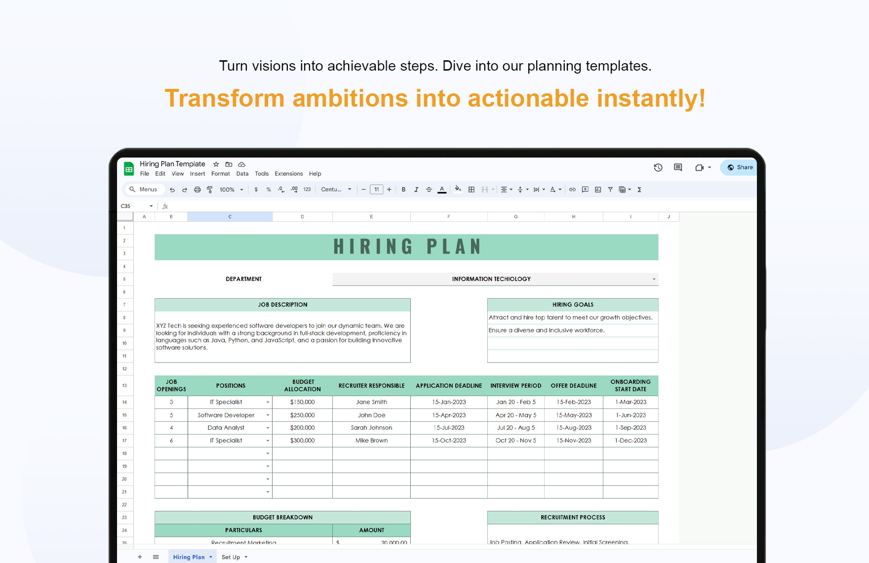Toggle italic formatting
The image size is (869, 563).
click(416, 190)
